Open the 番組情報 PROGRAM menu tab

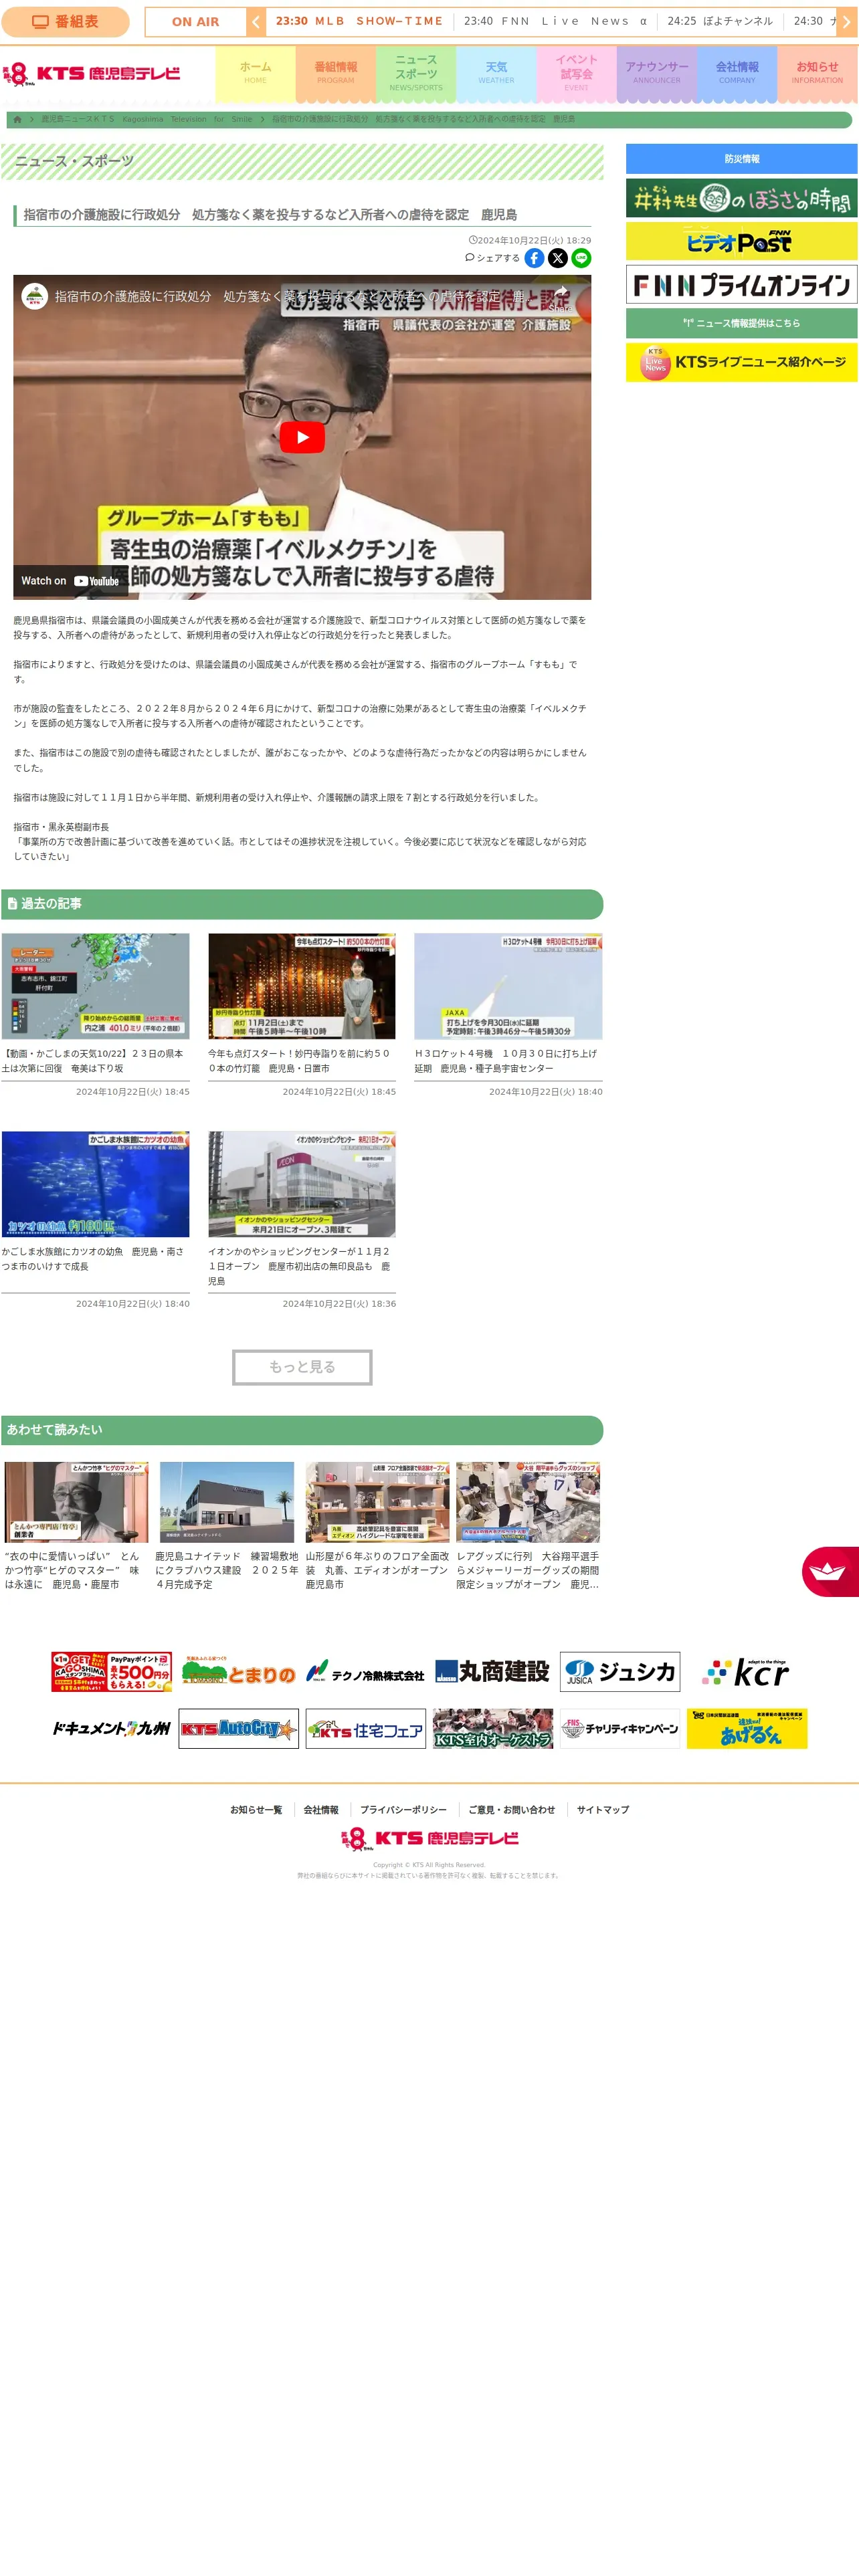click(336, 73)
